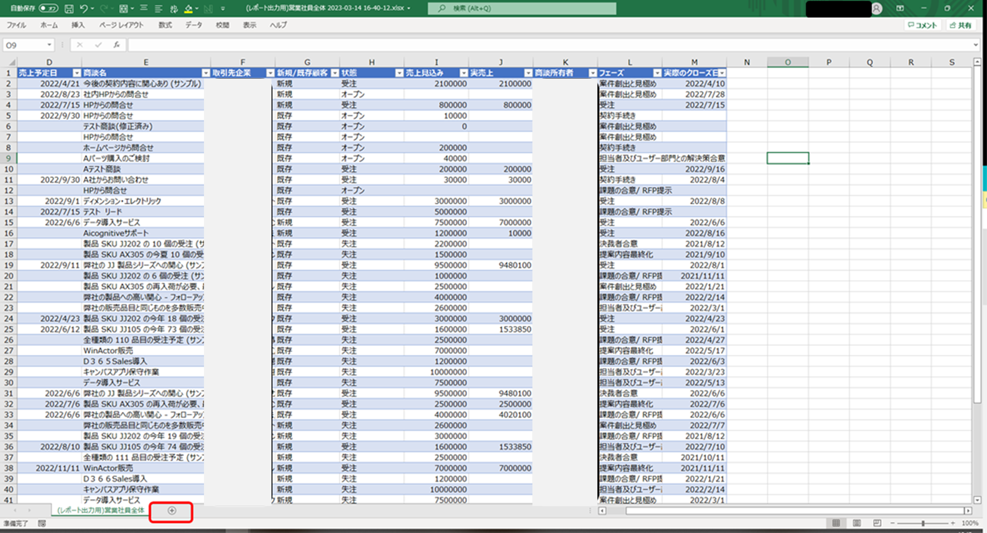Switch to the 数式 ribbon tab
Viewport: 987px width, 533px height.
(x=165, y=25)
